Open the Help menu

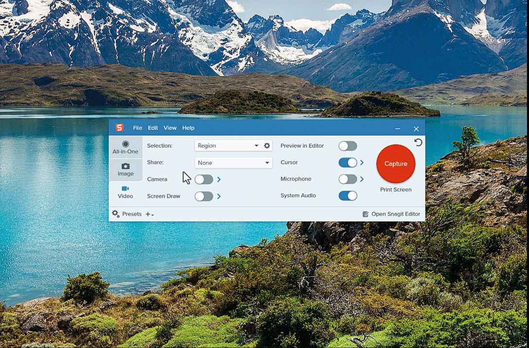188,128
